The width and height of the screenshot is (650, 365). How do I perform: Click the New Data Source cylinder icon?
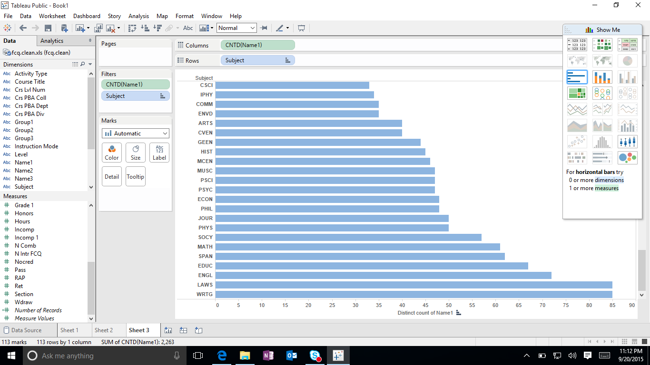coord(64,28)
